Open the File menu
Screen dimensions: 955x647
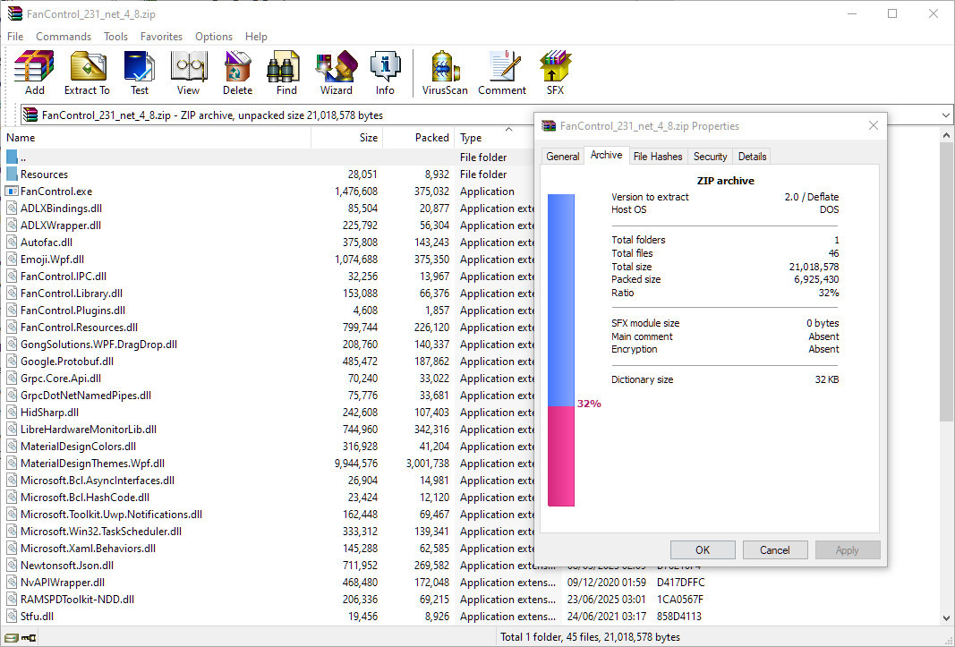click(x=15, y=37)
